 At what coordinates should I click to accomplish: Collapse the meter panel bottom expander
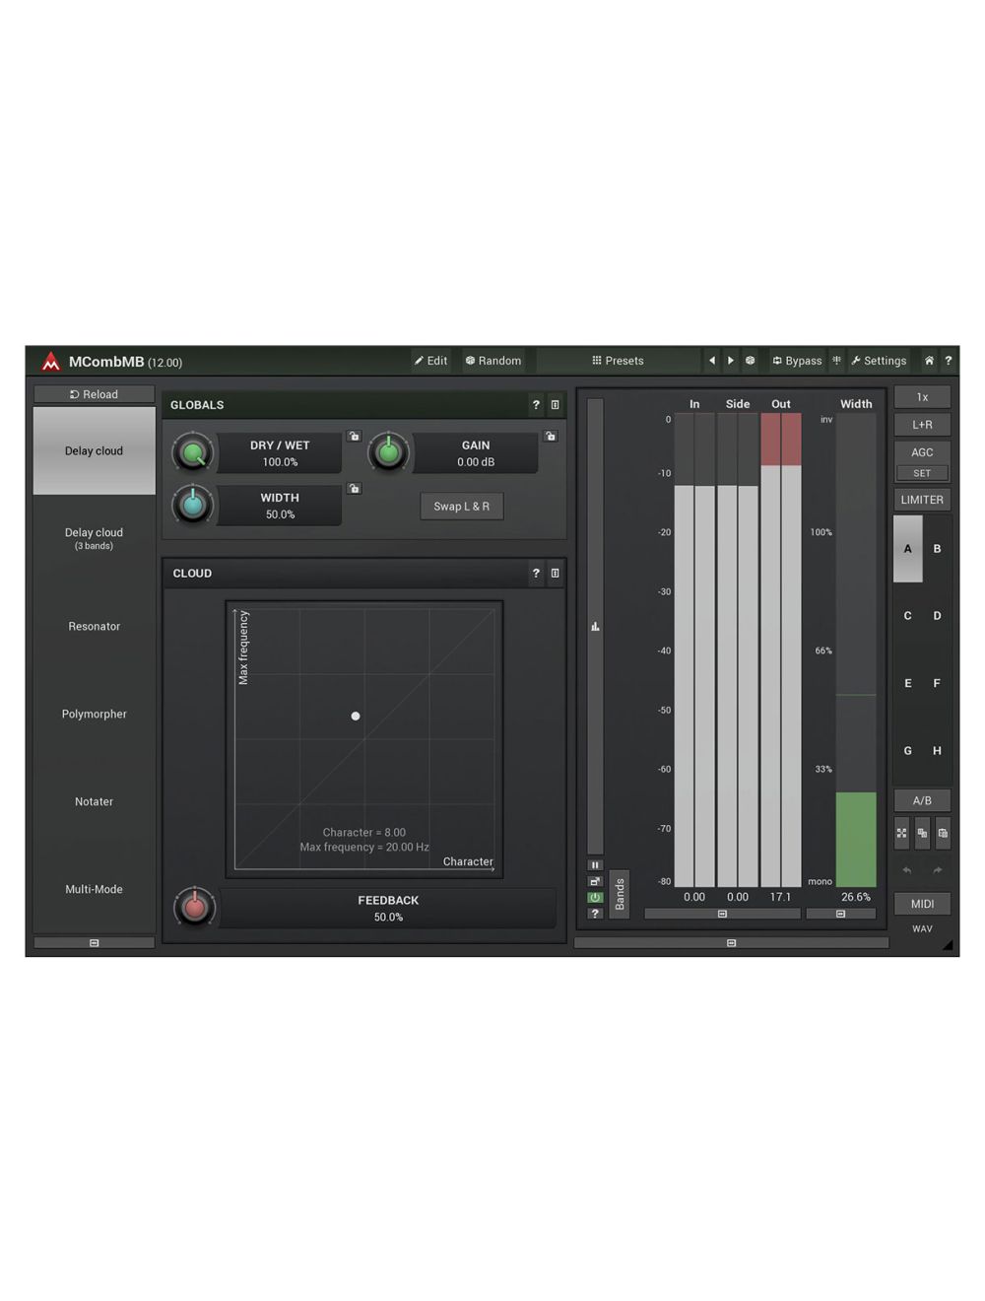[x=731, y=943]
